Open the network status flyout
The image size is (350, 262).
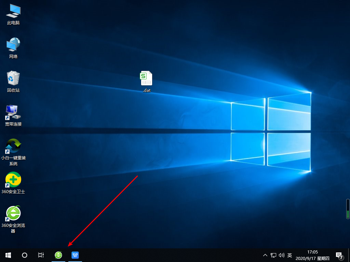[x=273, y=255]
